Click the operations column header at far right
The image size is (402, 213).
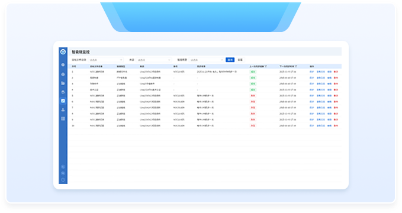point(311,66)
